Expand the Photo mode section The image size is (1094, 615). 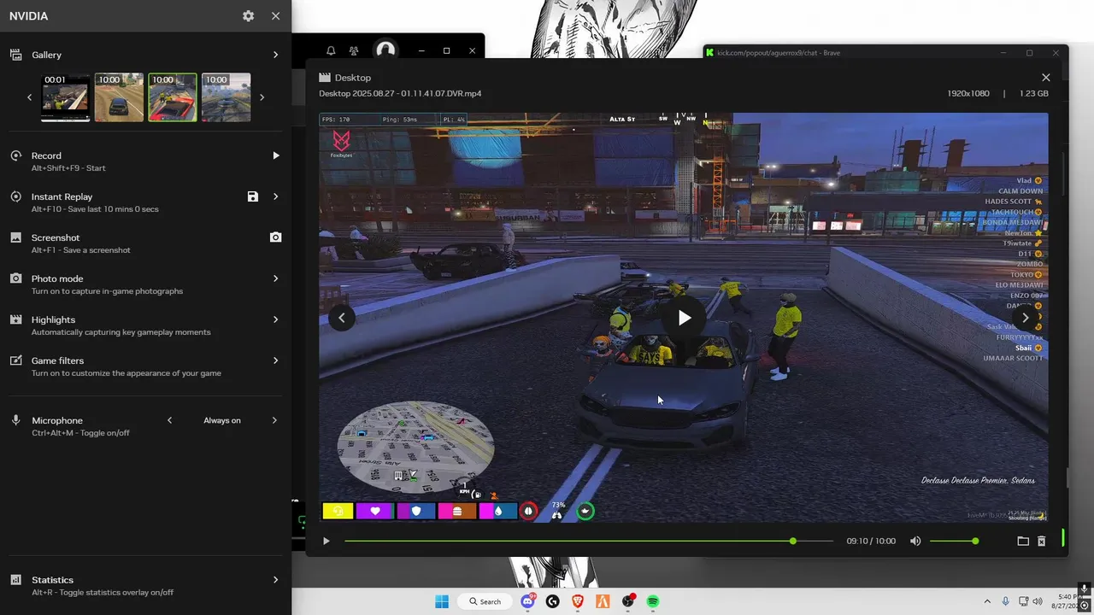[x=275, y=278]
